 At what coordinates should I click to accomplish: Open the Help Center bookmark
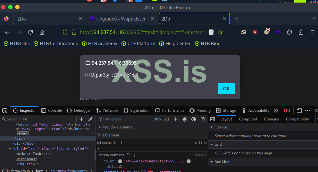(x=175, y=44)
